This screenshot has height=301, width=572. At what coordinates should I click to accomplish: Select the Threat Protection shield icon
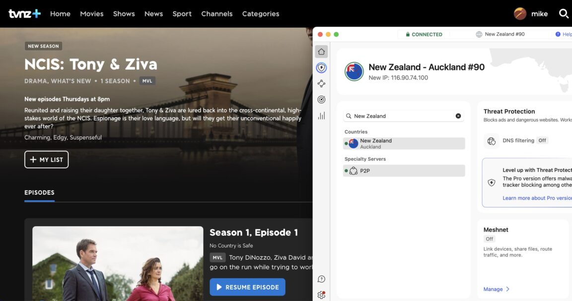pyautogui.click(x=321, y=67)
